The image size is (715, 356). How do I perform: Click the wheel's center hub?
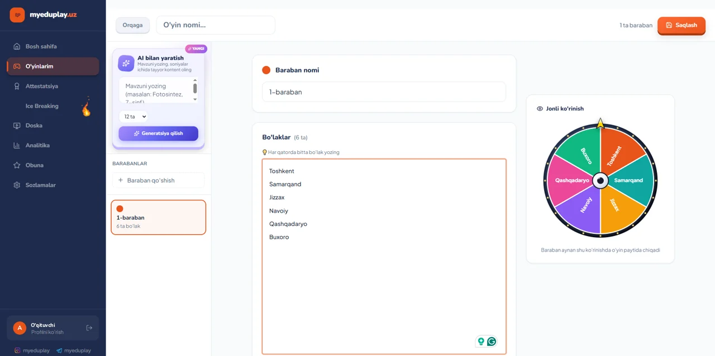600,180
